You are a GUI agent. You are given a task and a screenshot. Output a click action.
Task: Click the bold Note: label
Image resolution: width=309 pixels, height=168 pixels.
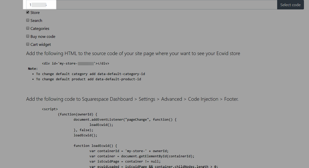pyautogui.click(x=33, y=69)
